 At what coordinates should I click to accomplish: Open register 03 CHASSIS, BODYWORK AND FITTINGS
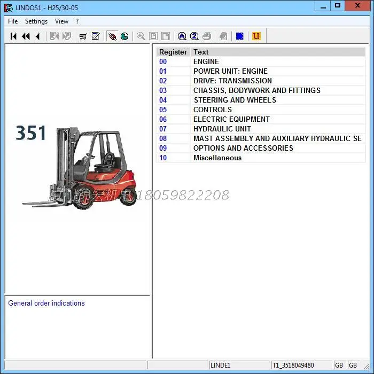(261, 90)
